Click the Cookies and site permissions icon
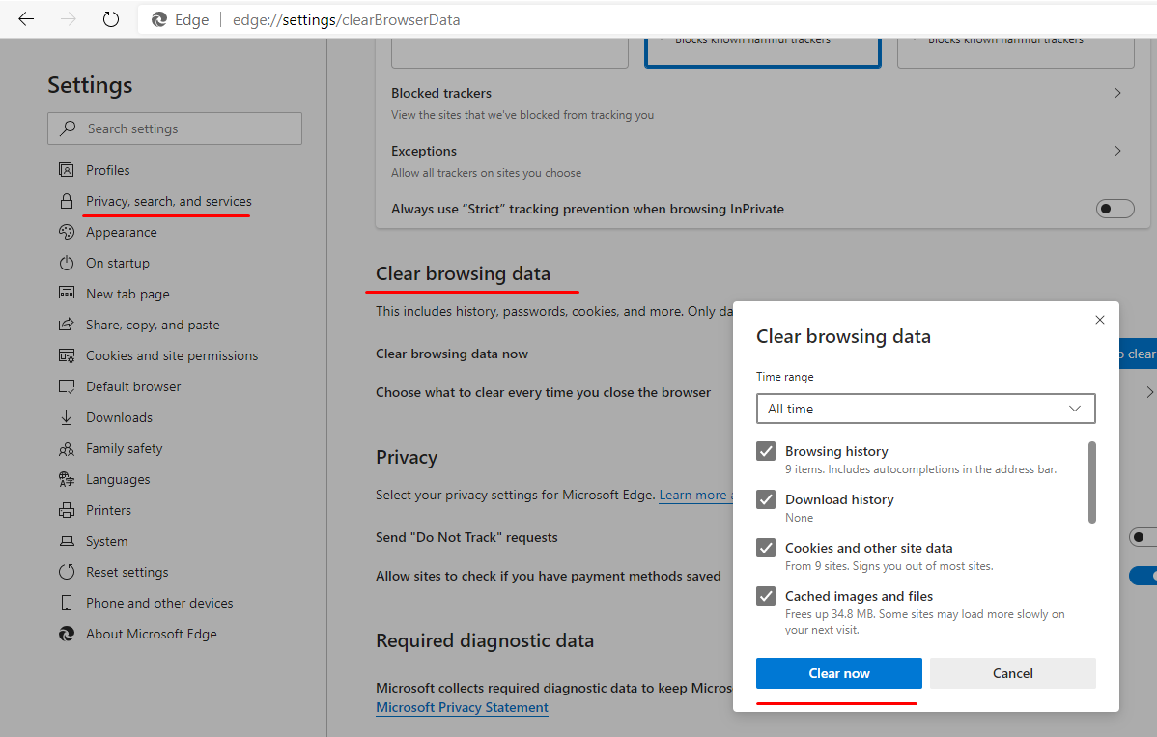Image resolution: width=1157 pixels, height=737 pixels. click(x=67, y=355)
